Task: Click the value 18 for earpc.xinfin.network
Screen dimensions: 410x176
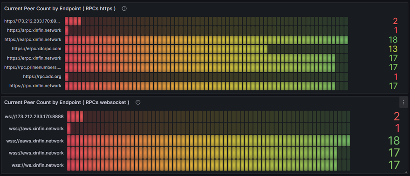Action: tap(393, 40)
